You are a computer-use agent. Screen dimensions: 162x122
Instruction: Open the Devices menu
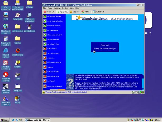pyautogui.click(x=65, y=8)
